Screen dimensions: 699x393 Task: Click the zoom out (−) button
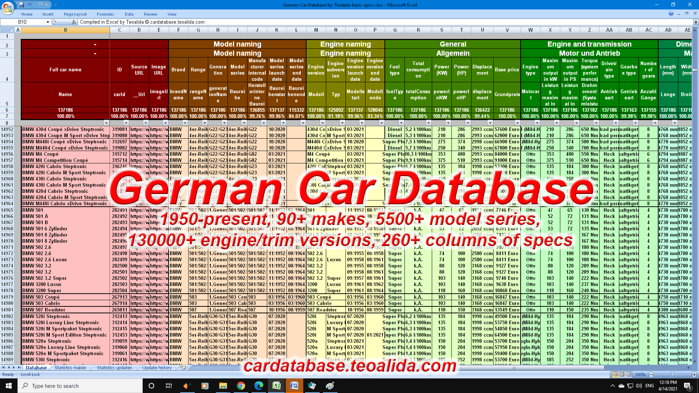pos(651,374)
